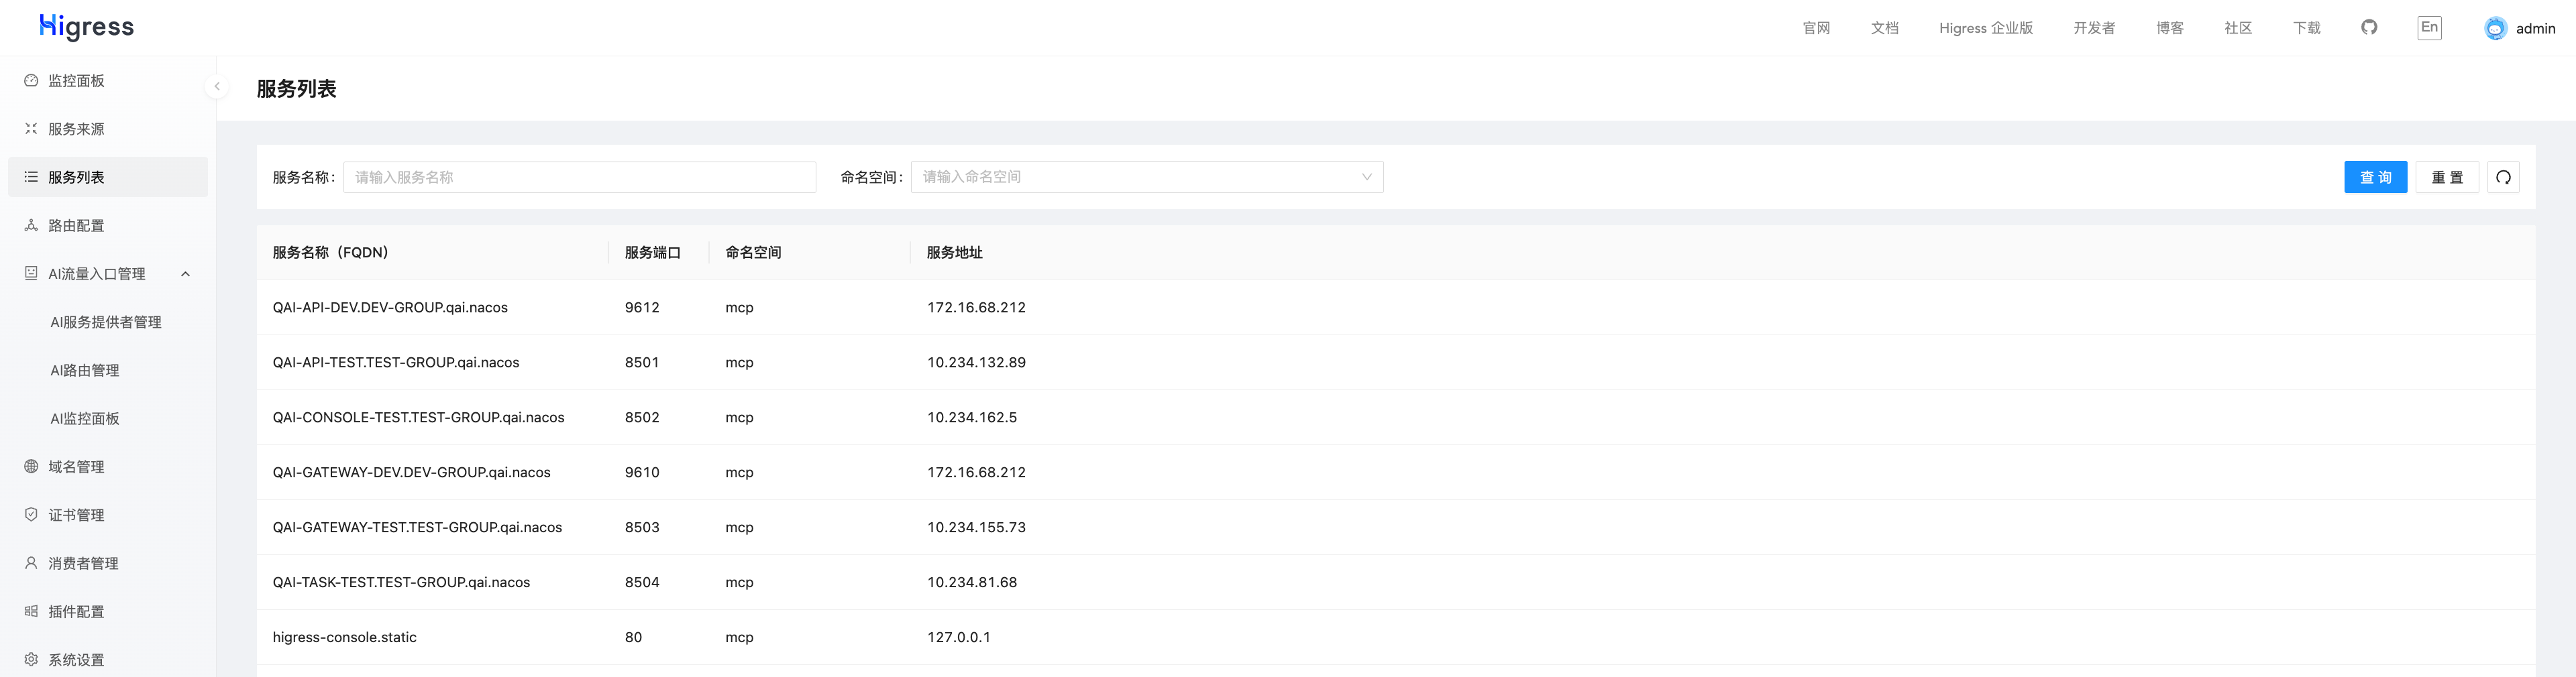
Task: Collapse the sidebar with the arrow button
Action: [x=217, y=86]
